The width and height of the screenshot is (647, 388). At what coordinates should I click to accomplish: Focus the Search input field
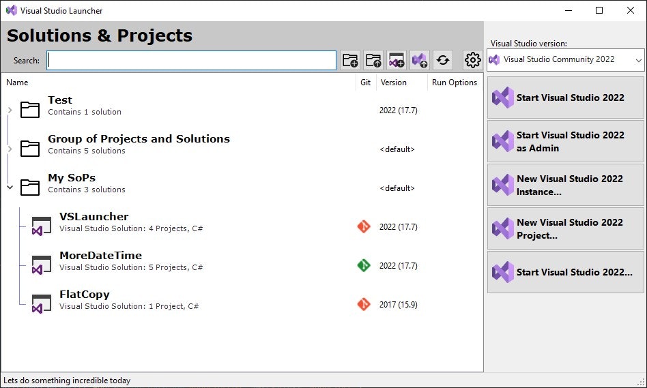pos(192,60)
